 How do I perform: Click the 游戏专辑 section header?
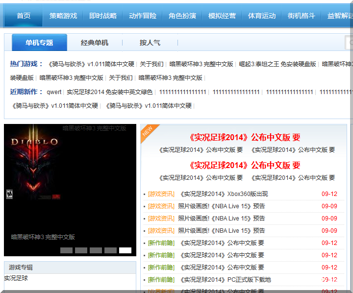point(21,268)
